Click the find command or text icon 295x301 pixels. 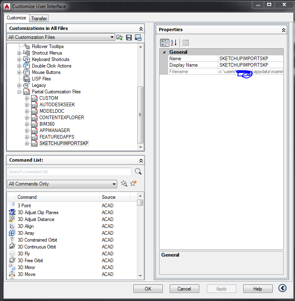tap(124, 183)
